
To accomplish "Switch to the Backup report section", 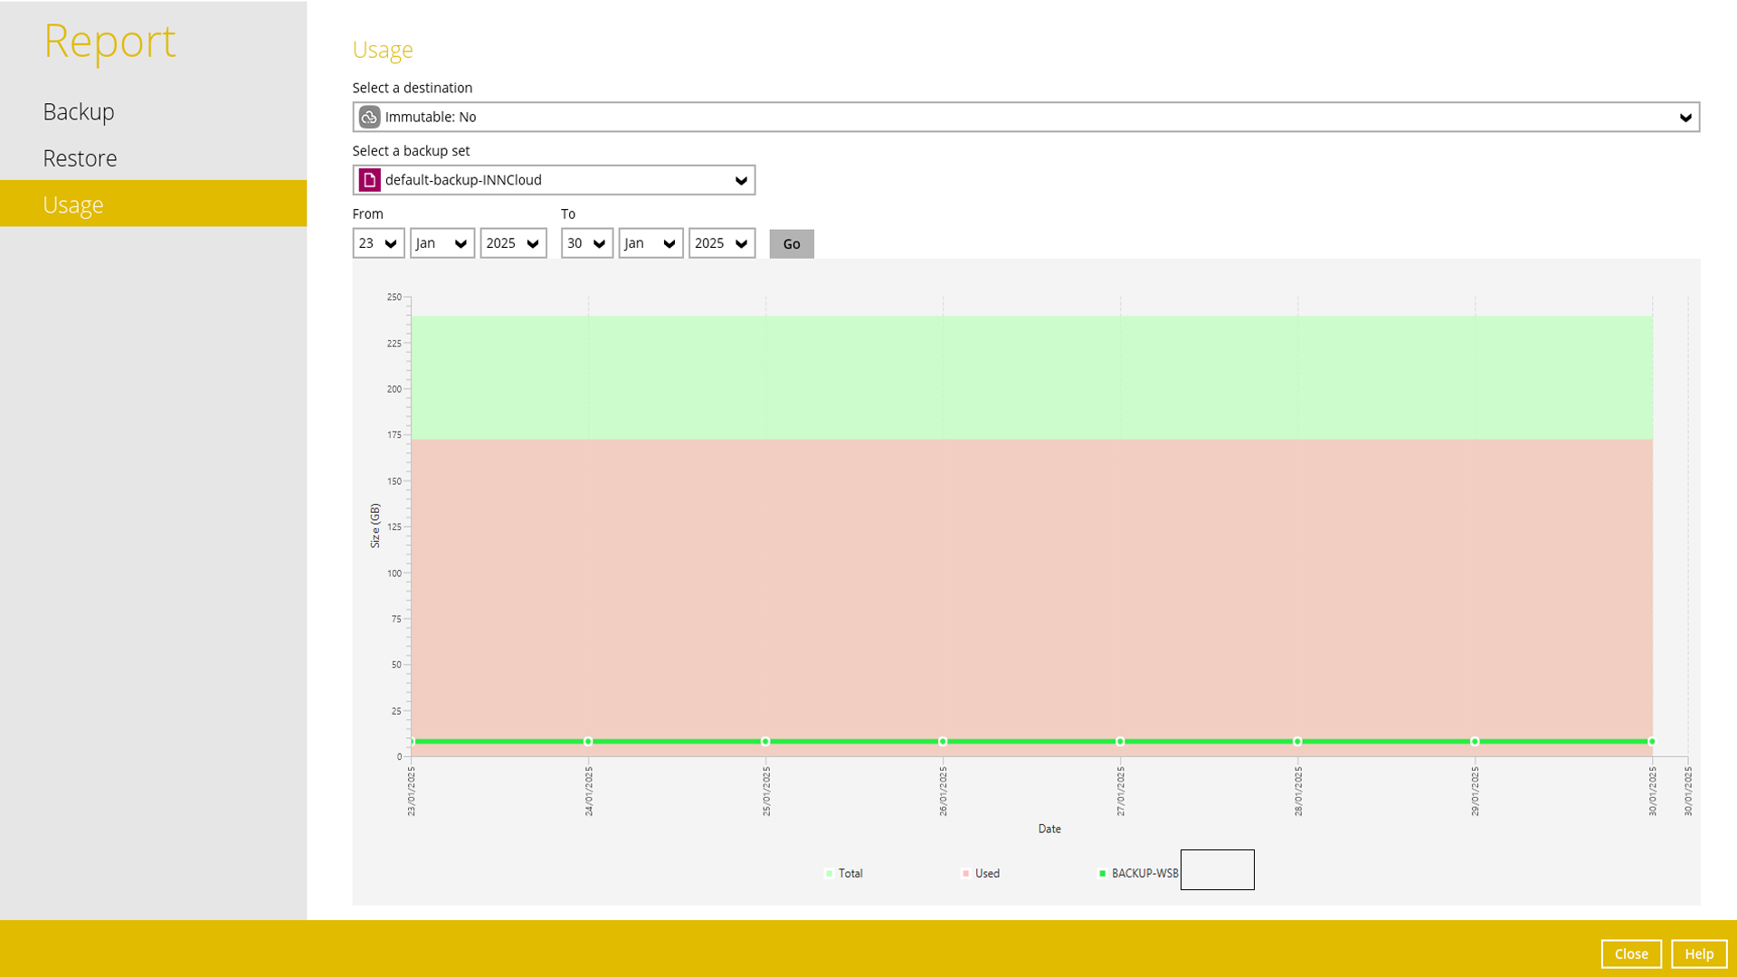I will [x=79, y=111].
